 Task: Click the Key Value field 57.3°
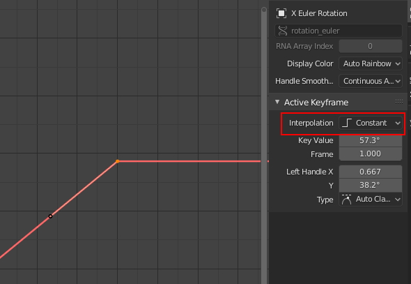371,140
